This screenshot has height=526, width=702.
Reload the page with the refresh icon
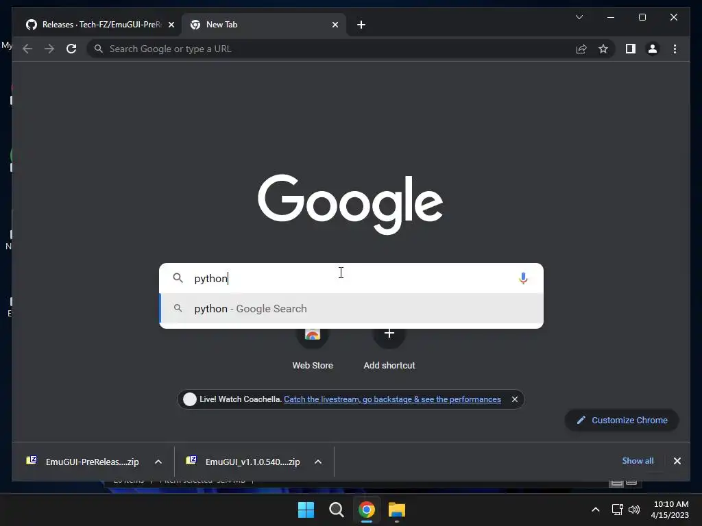pyautogui.click(x=71, y=49)
